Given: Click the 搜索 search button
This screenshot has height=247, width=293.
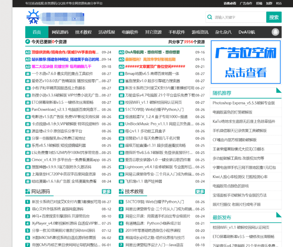Looking at the screenshot, I should (274, 17).
